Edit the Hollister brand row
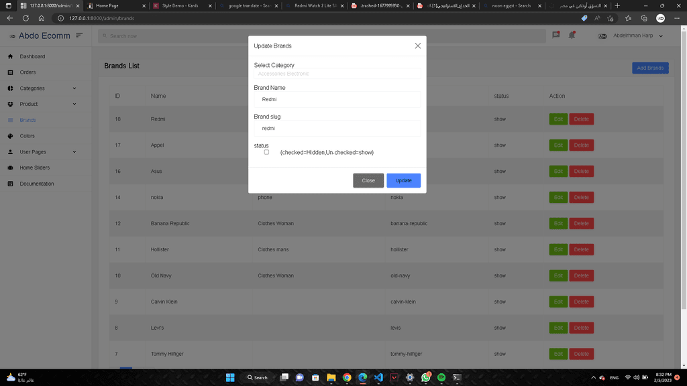Viewport: 687px width, 386px height. (x=558, y=249)
